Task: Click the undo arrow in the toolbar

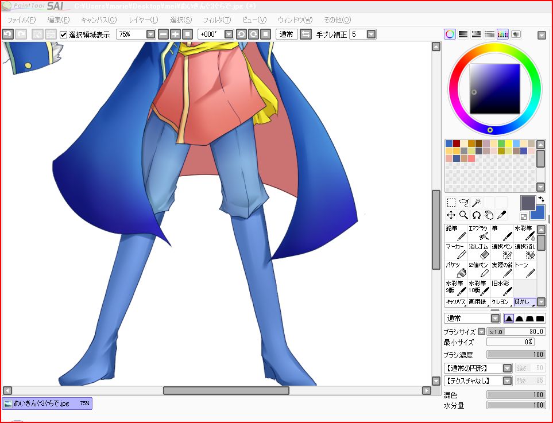Action: 8,34
